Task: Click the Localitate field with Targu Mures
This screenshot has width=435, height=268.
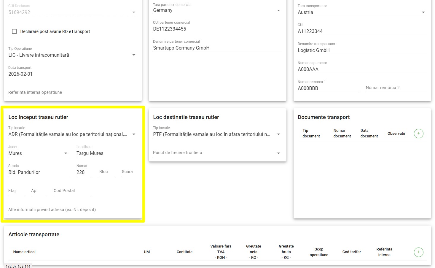Action: [x=107, y=153]
